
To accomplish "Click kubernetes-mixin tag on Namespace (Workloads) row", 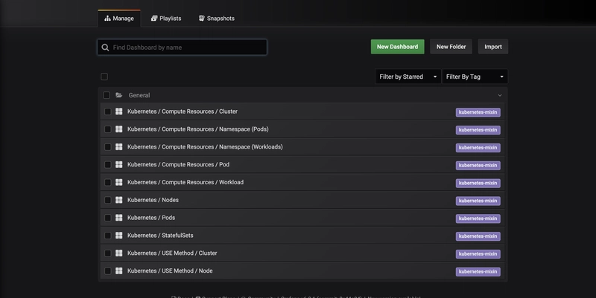I will coord(478,147).
